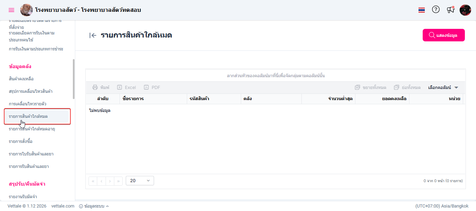Click the ข้อมูลคลัง section heading
Image resolution: width=476 pixels, height=211 pixels.
[x=20, y=66]
